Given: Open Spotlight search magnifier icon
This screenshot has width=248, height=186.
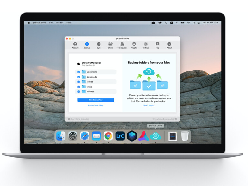Looking at the screenshot, I should click(194, 23).
